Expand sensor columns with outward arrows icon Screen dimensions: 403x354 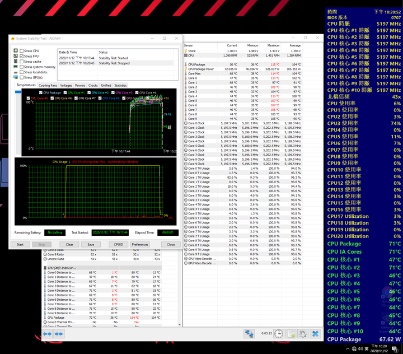47,334
